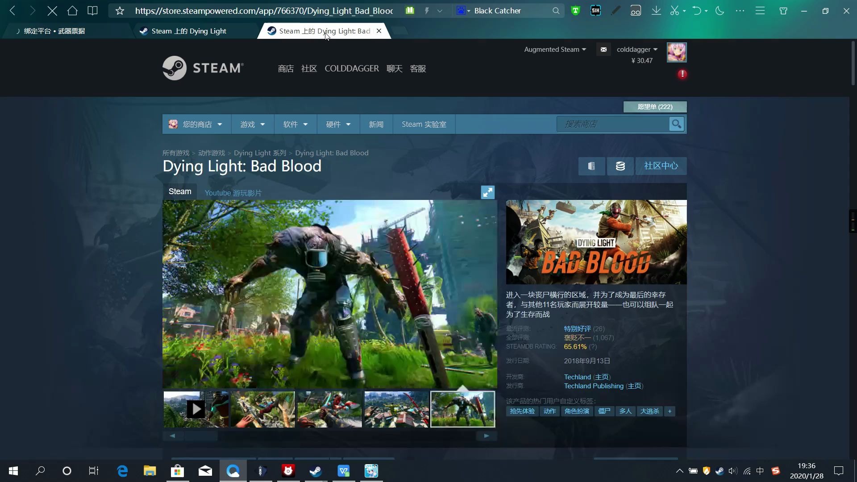Click the red alert exclamation badge
This screenshot has width=857, height=482.
coord(682,74)
